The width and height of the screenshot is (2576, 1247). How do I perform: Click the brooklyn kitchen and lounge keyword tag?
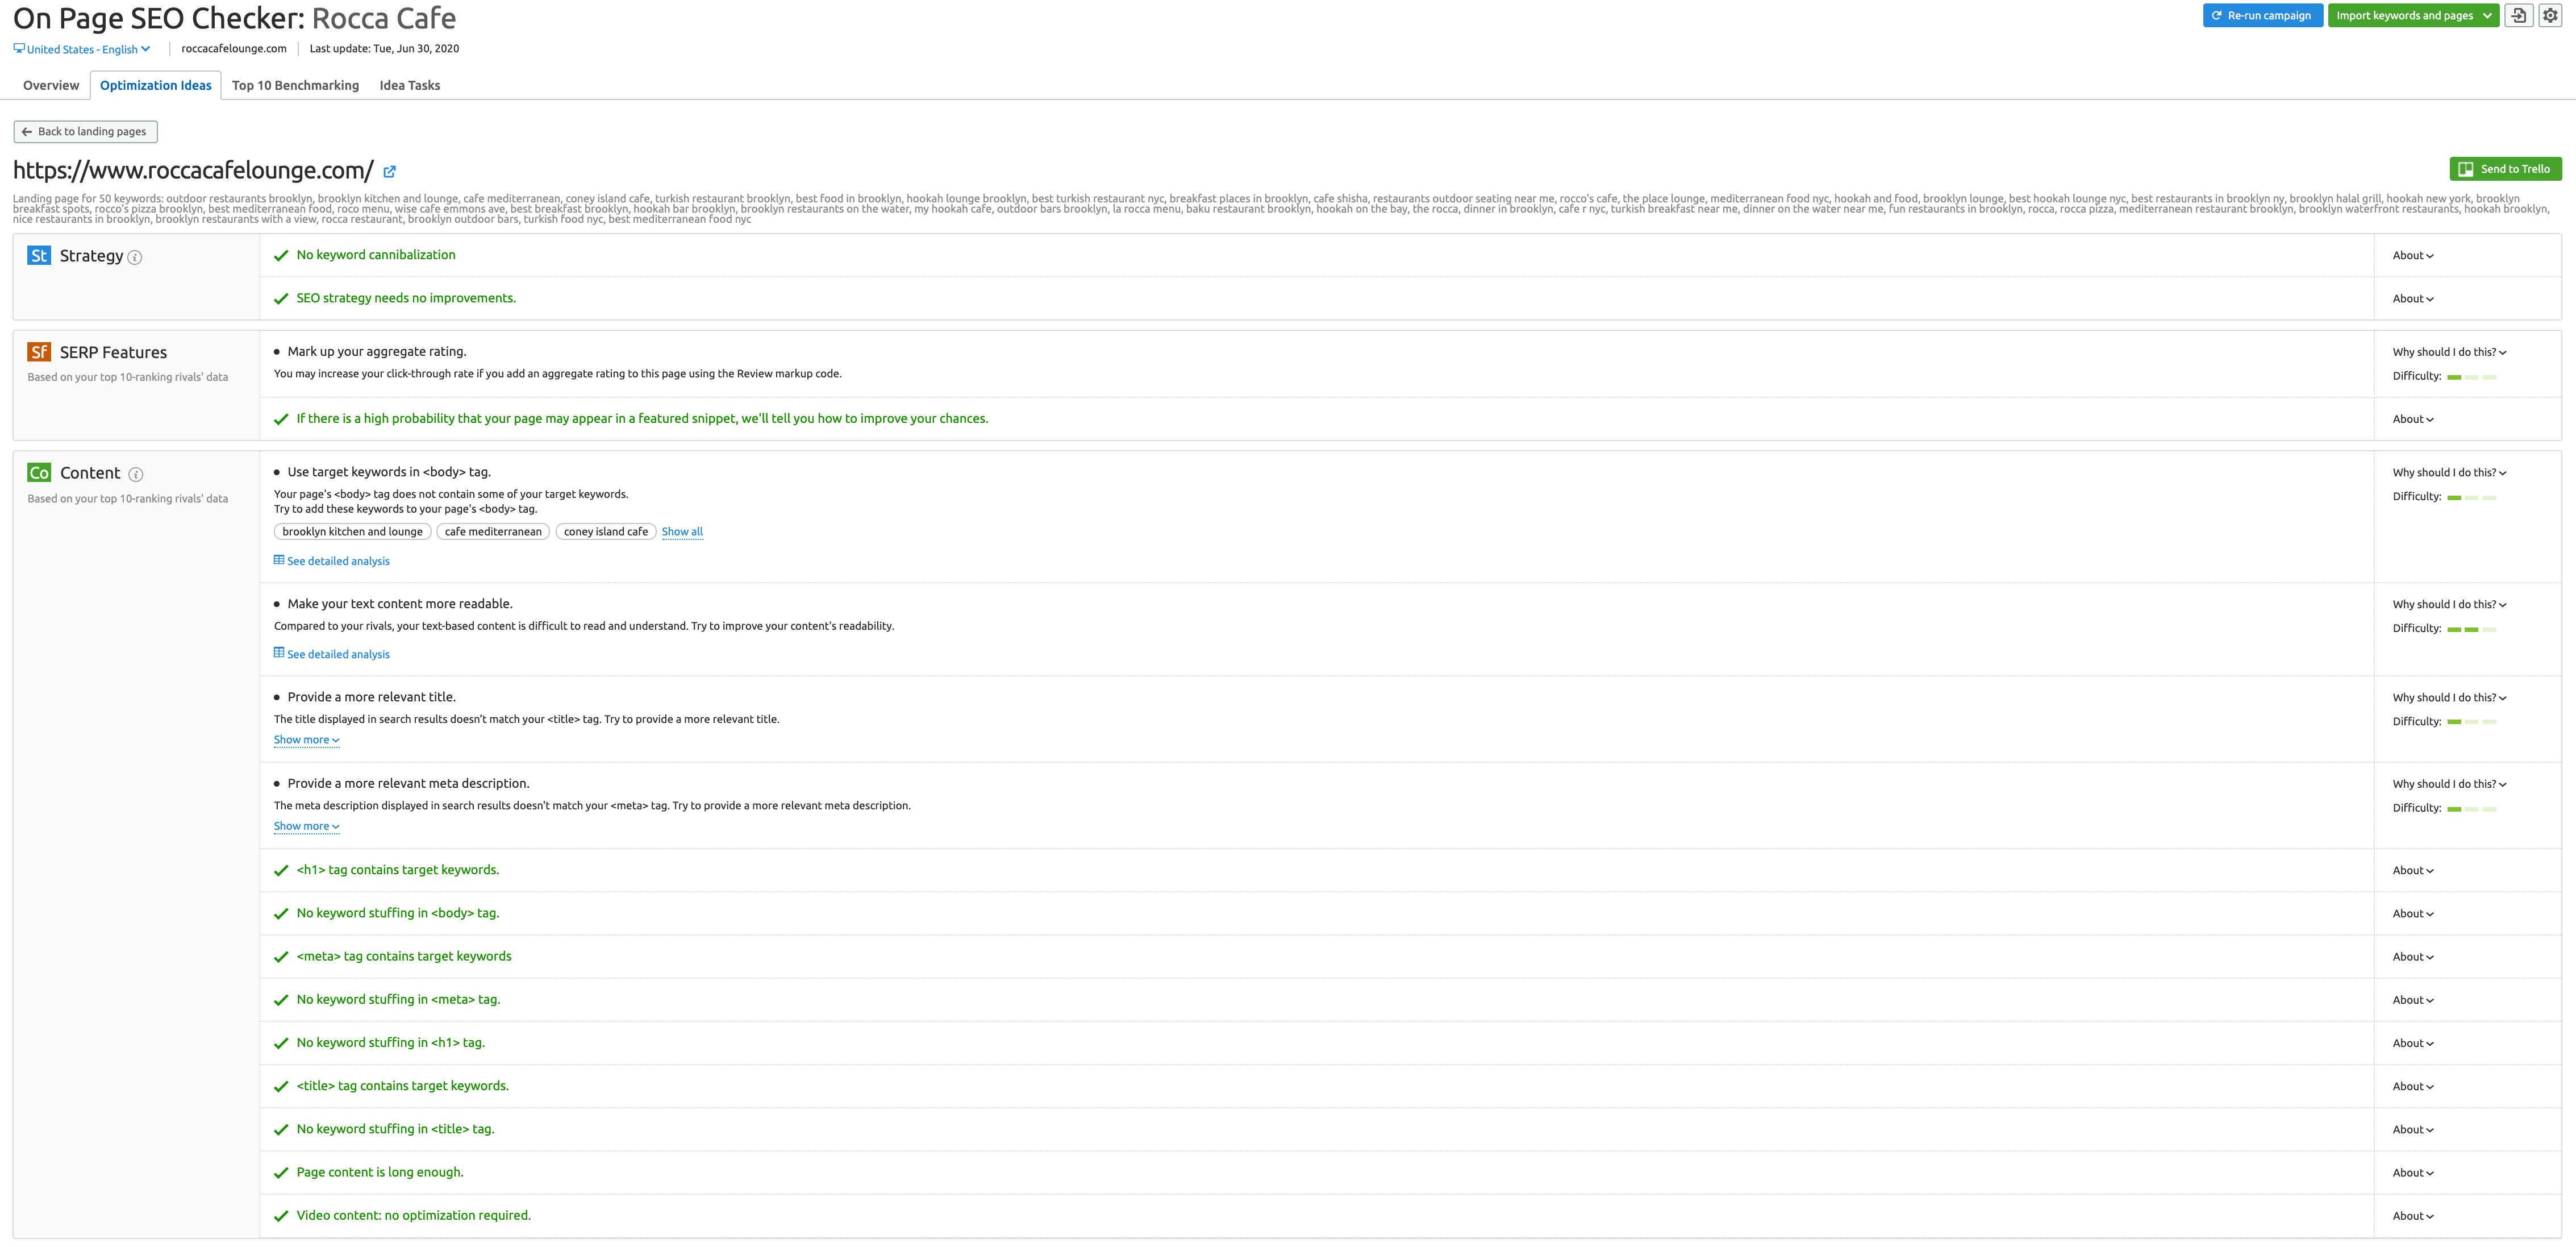(x=352, y=532)
